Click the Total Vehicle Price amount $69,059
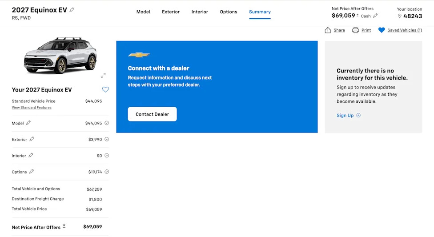434x237 pixels. (94, 209)
